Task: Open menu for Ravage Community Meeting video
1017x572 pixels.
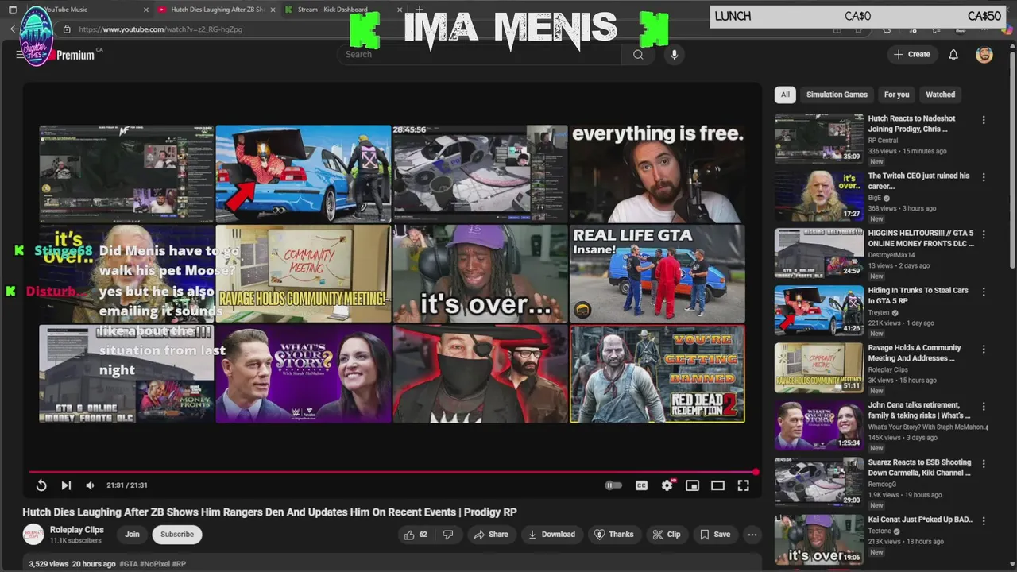Action: click(984, 349)
